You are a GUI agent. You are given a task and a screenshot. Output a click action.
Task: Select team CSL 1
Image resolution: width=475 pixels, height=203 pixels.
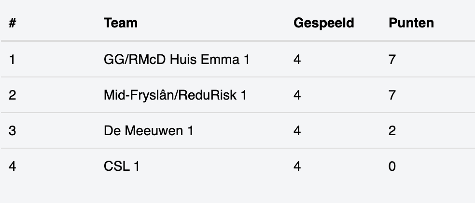[122, 166]
